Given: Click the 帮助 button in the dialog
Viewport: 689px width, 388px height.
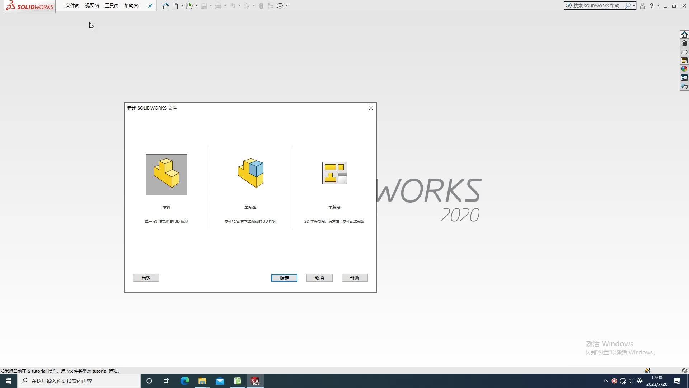Looking at the screenshot, I should click(x=355, y=278).
